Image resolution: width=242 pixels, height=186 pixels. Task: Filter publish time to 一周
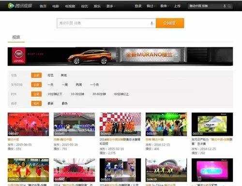pos(65,85)
